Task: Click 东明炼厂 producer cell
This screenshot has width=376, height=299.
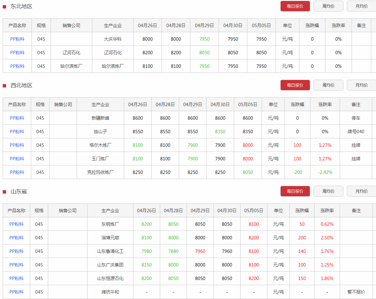Action: click(110, 224)
